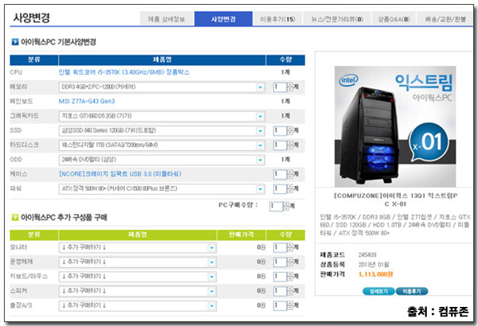The height and width of the screenshot is (326, 478).
Task: Click the green arrow icon beside 추가 구성품 구매
Action: tap(15, 217)
